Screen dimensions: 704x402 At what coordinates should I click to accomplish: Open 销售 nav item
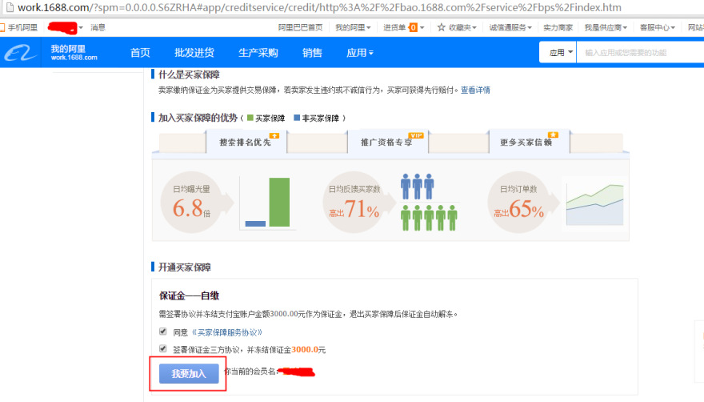click(x=312, y=53)
